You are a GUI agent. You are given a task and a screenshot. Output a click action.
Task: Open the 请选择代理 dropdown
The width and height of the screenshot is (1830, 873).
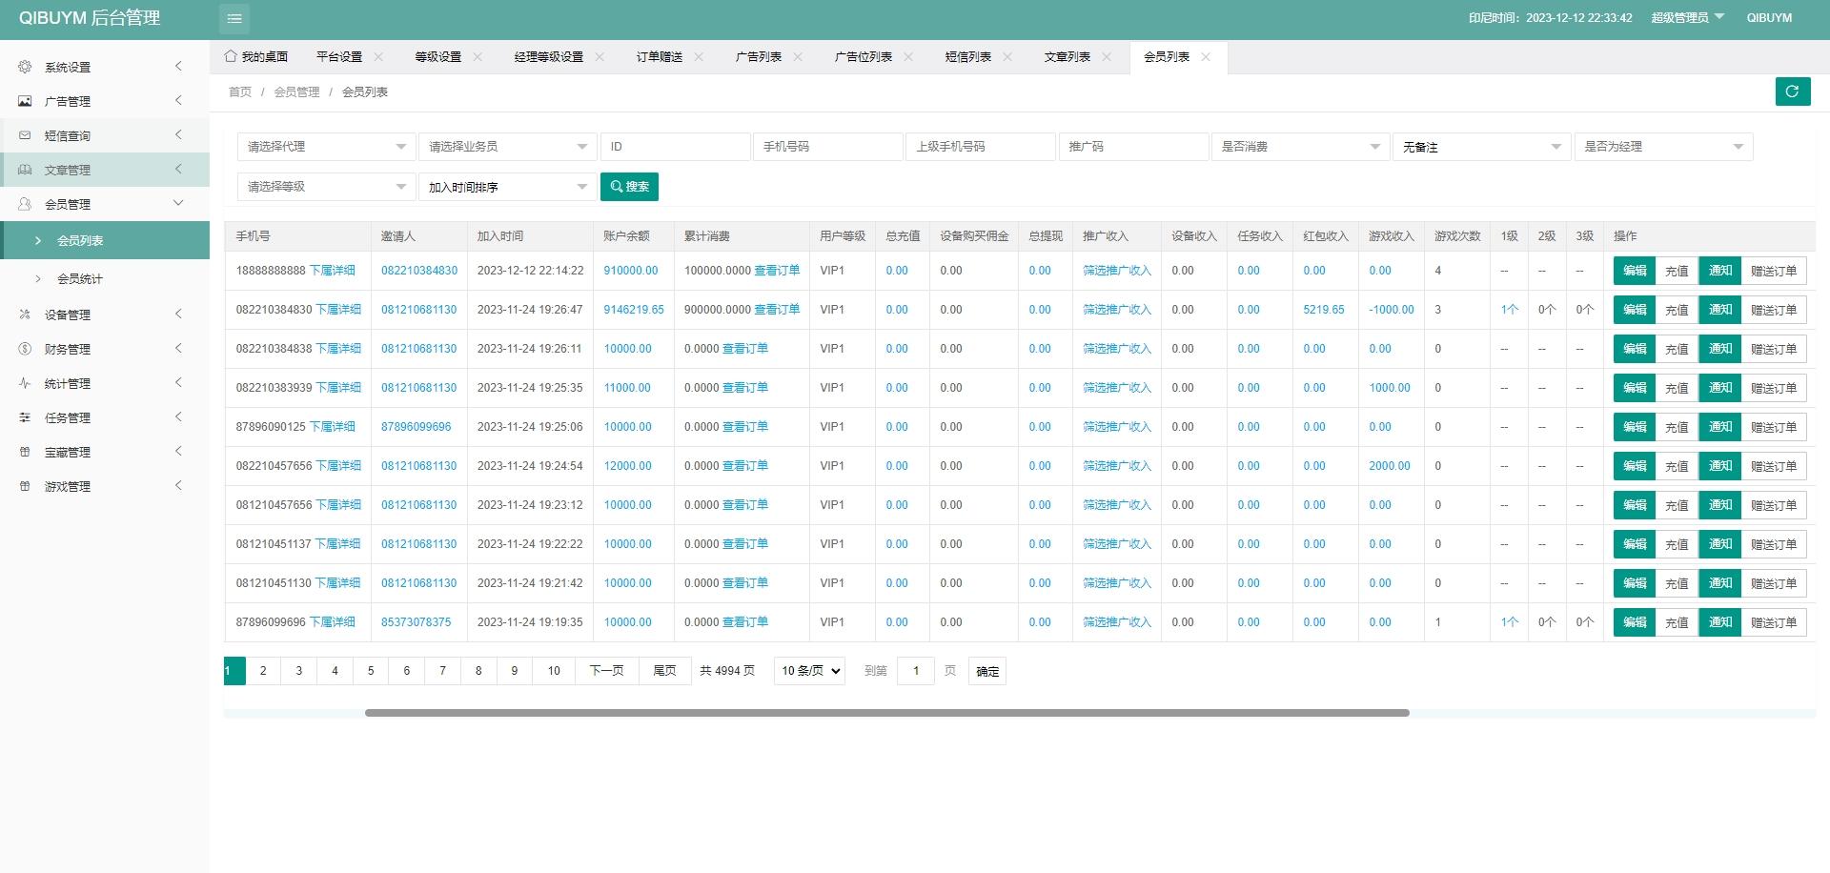point(325,147)
